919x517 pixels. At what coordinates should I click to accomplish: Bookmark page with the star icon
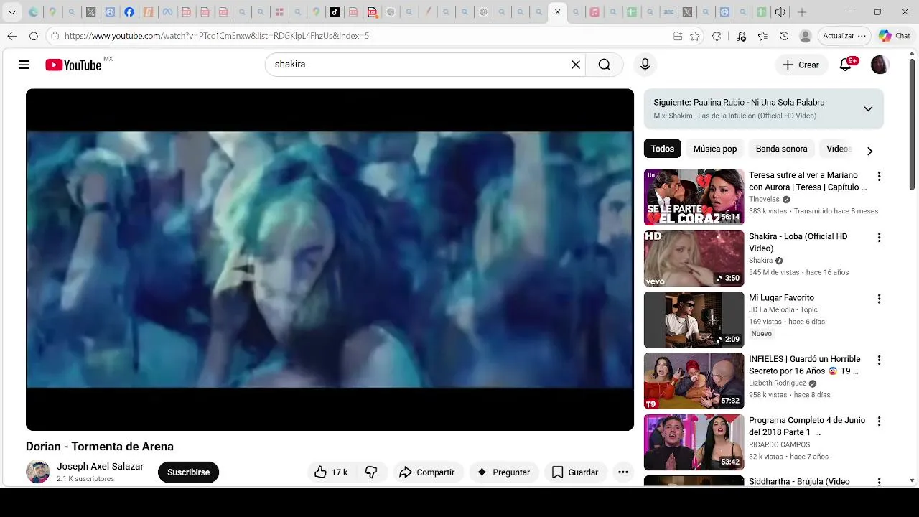(x=695, y=36)
